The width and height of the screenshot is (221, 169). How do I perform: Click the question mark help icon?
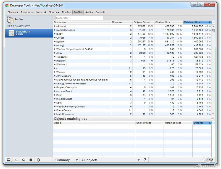[x=145, y=160]
